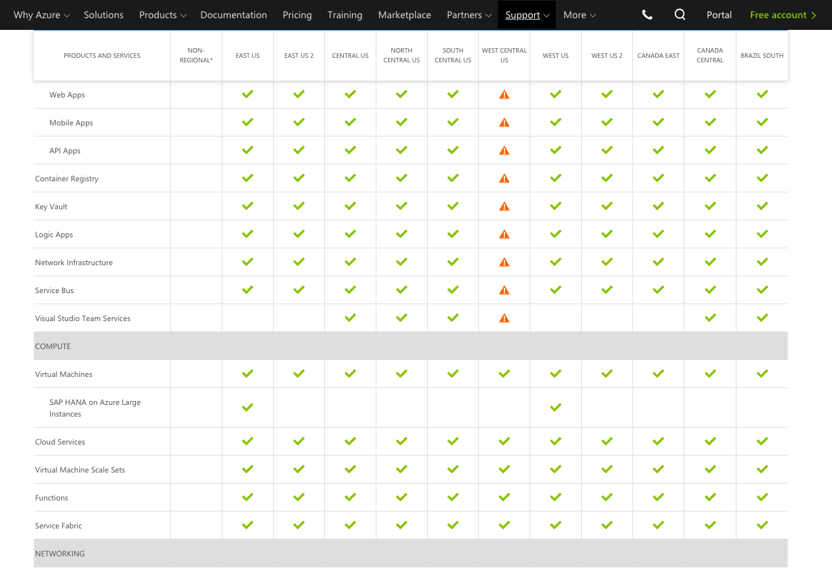Expand the Why Azure dropdown
832x583 pixels.
coord(42,15)
